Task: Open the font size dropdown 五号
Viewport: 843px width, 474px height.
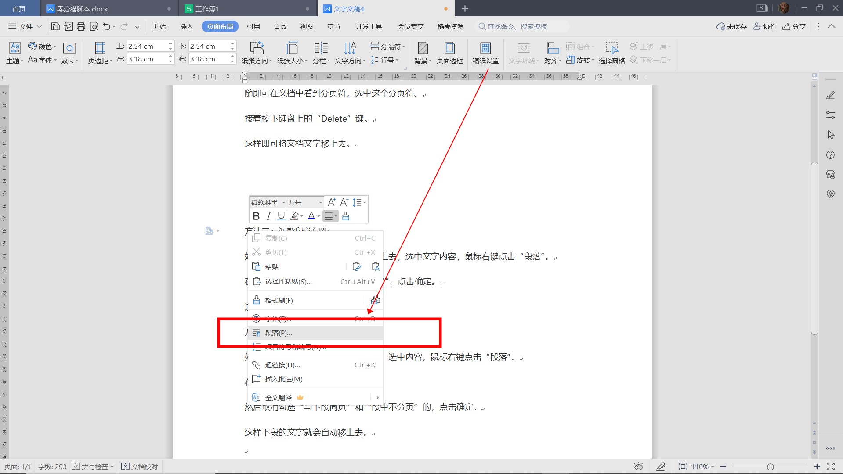Action: pyautogui.click(x=320, y=202)
